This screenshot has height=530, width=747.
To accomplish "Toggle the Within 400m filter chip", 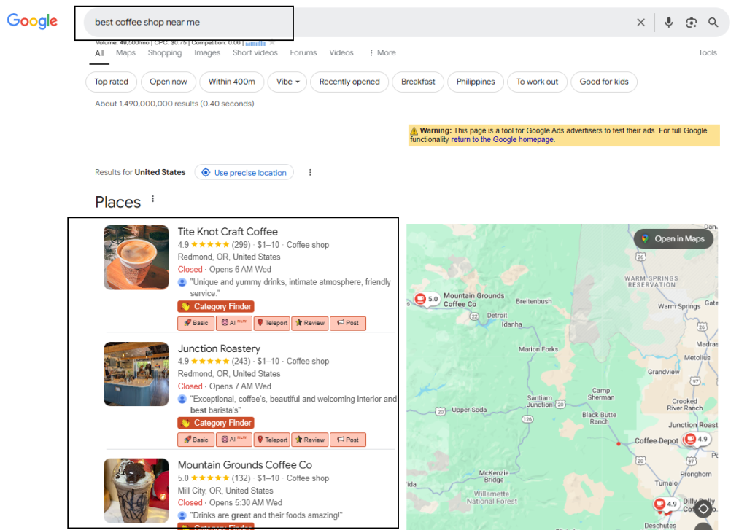I will click(231, 82).
